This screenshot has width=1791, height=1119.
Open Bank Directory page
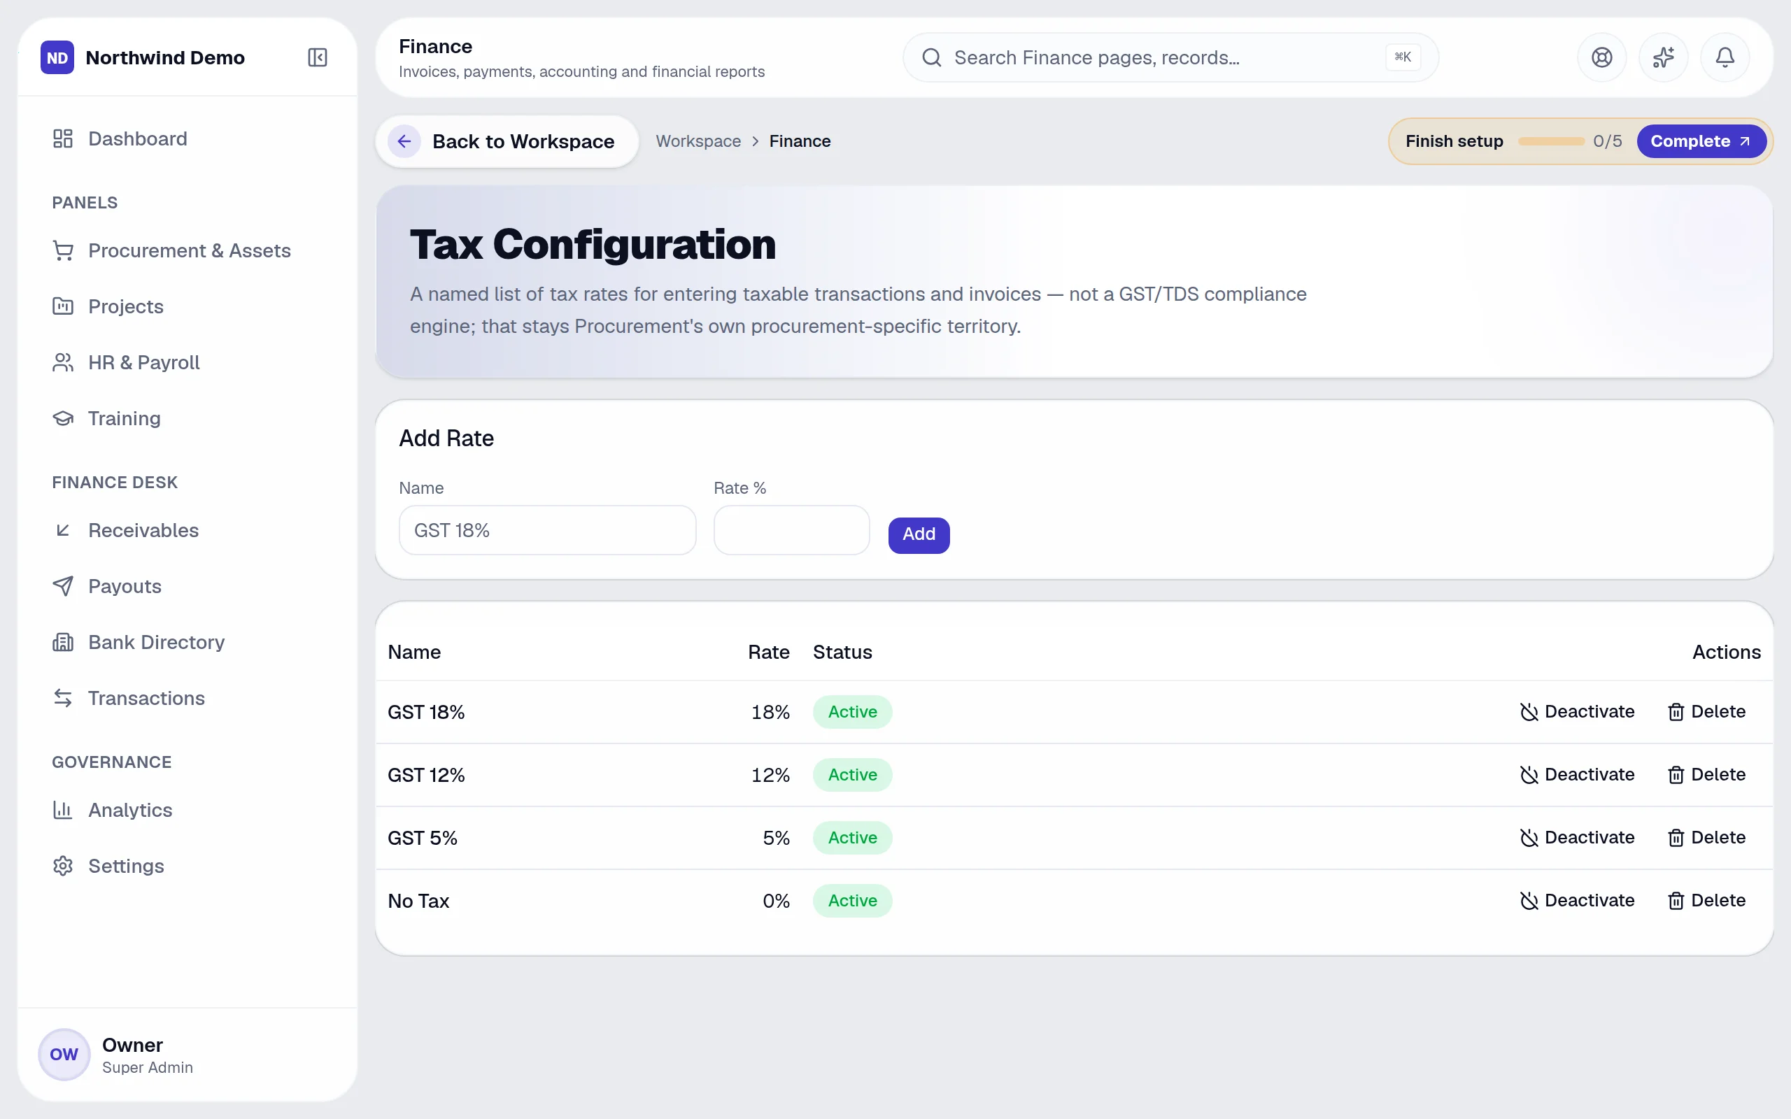point(187,643)
